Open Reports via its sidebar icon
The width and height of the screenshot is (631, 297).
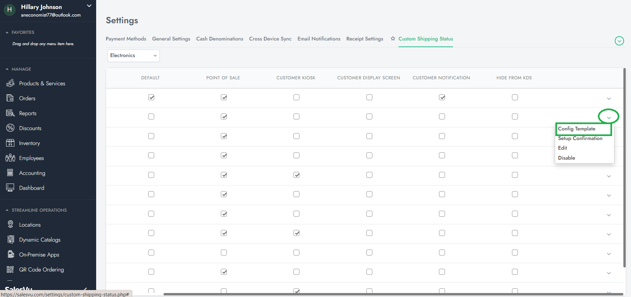(10, 113)
